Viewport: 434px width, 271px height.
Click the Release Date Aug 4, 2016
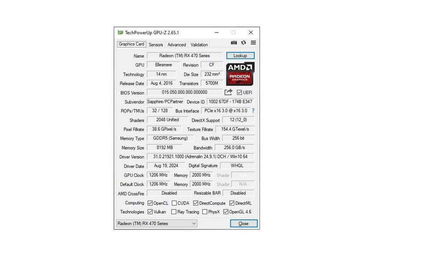pyautogui.click(x=161, y=83)
